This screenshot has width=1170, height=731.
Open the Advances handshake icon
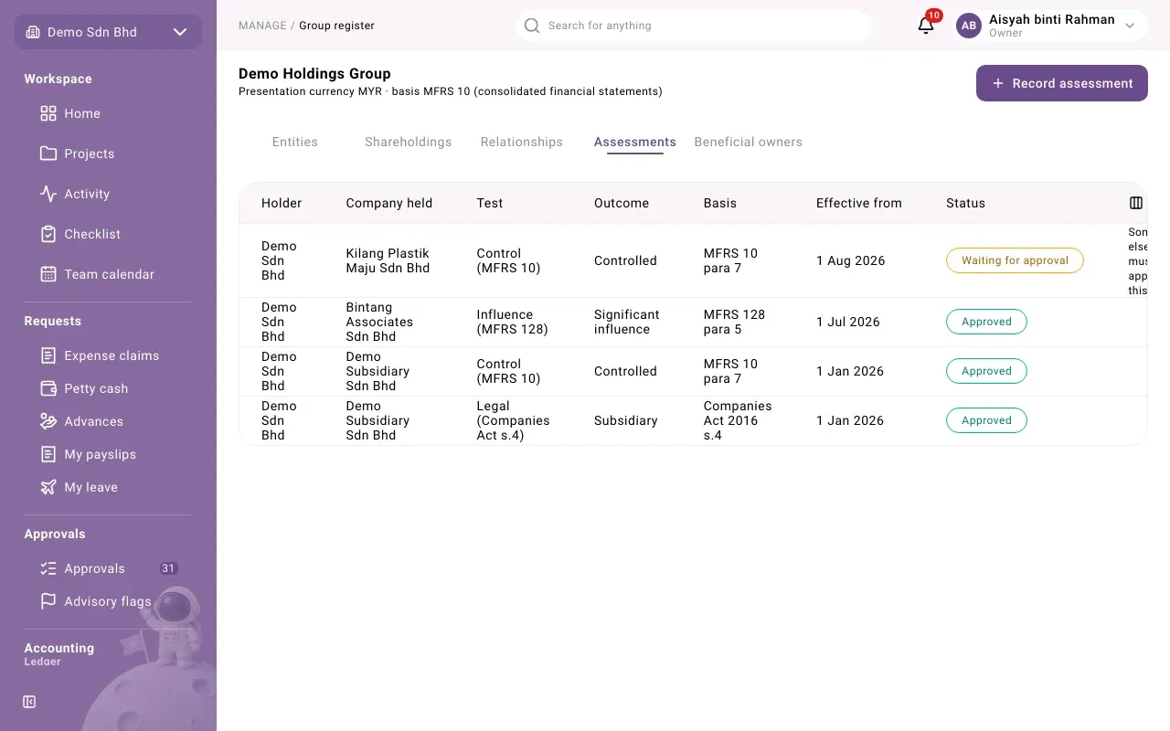[48, 421]
